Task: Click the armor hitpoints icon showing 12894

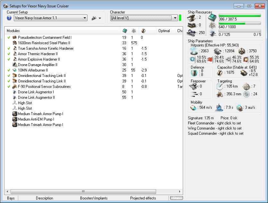Action: (218, 51)
